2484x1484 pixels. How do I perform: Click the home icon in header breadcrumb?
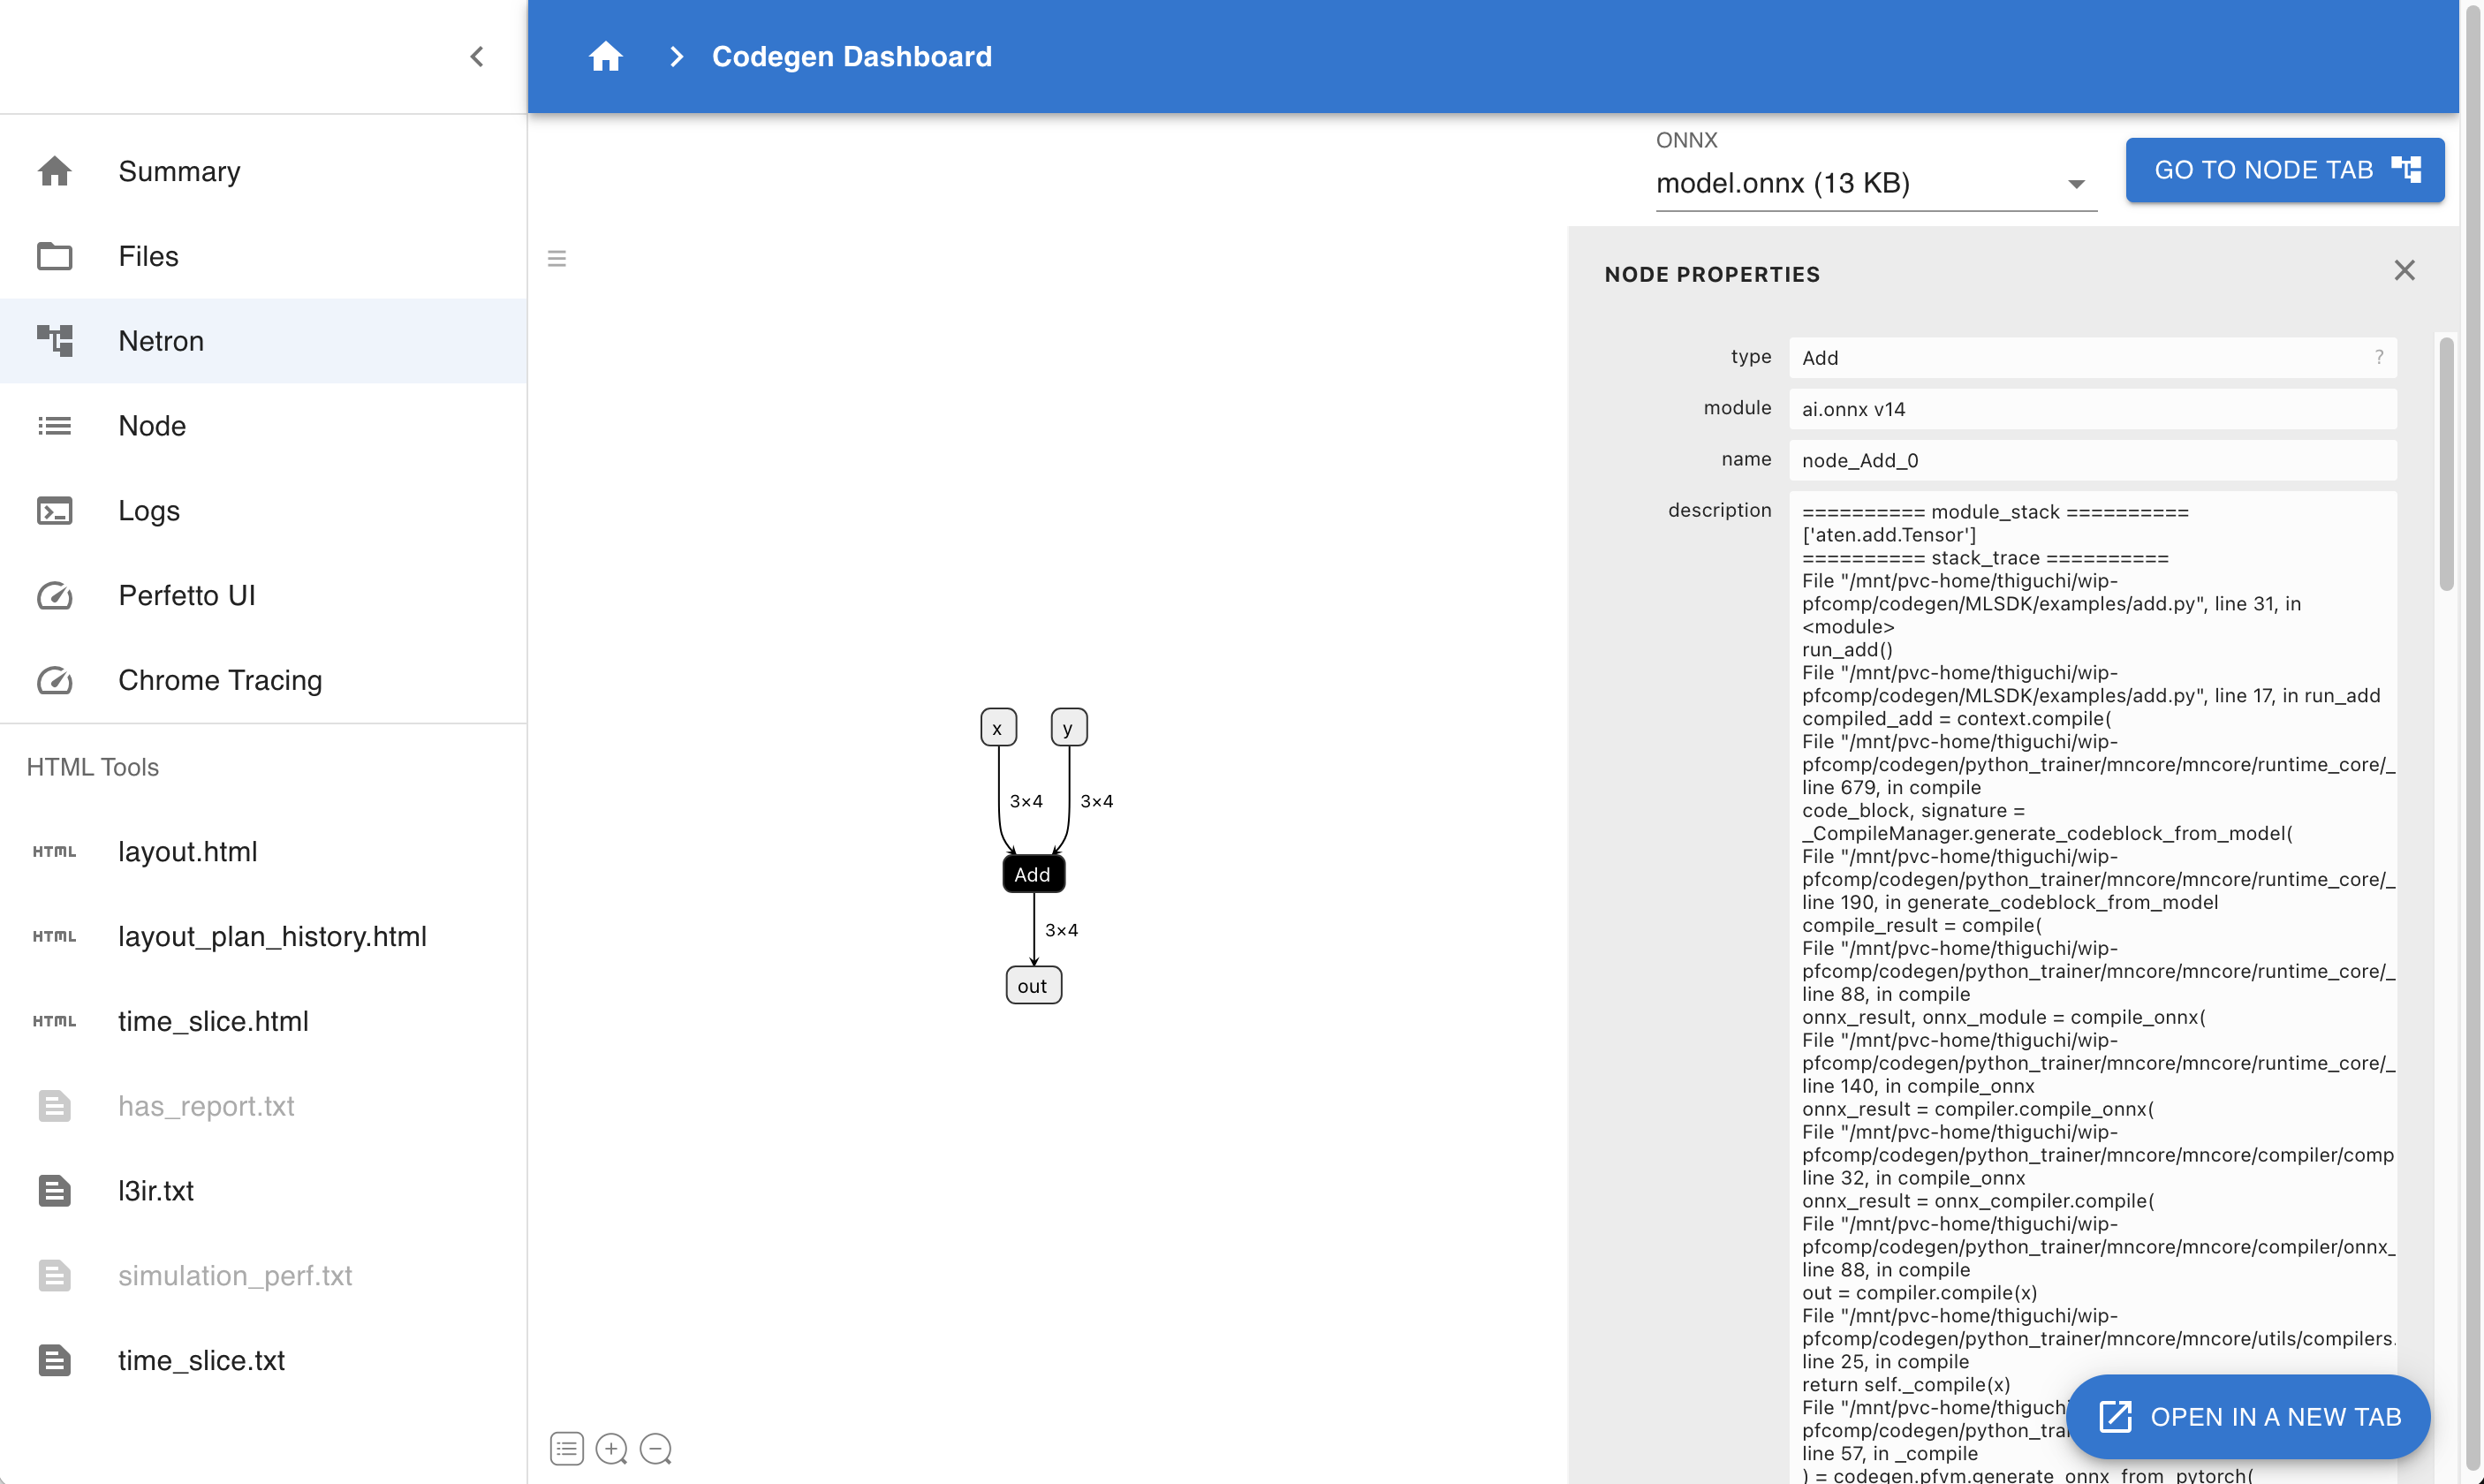pyautogui.click(x=605, y=57)
